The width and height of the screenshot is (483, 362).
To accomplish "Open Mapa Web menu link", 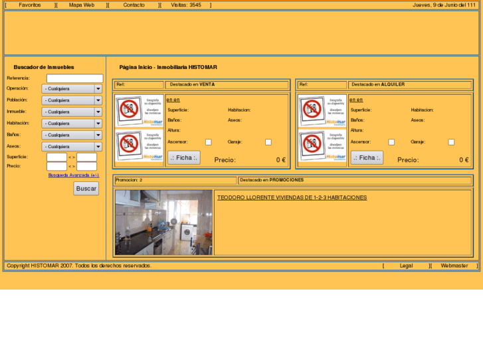I will point(82,5).
